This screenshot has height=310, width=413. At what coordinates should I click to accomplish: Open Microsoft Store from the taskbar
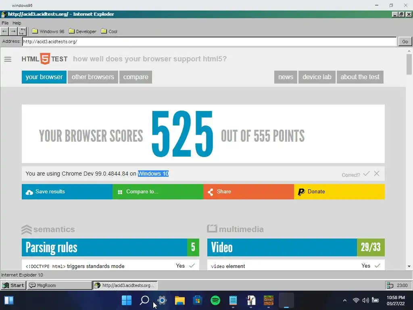click(x=198, y=300)
